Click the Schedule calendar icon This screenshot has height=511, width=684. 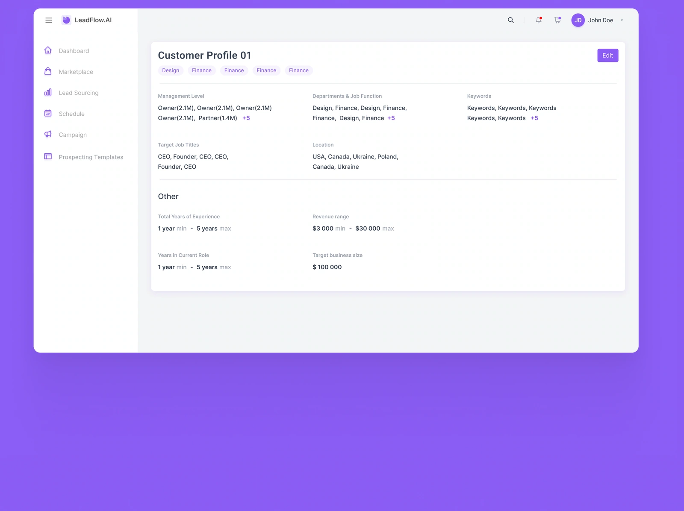click(48, 113)
